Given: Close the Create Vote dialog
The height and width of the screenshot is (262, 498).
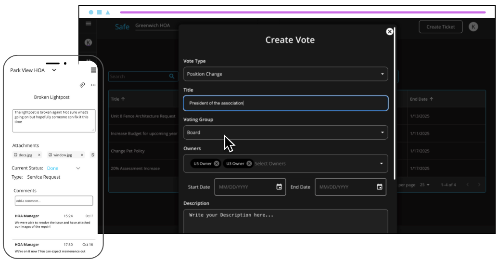Looking at the screenshot, I should pos(390,31).
